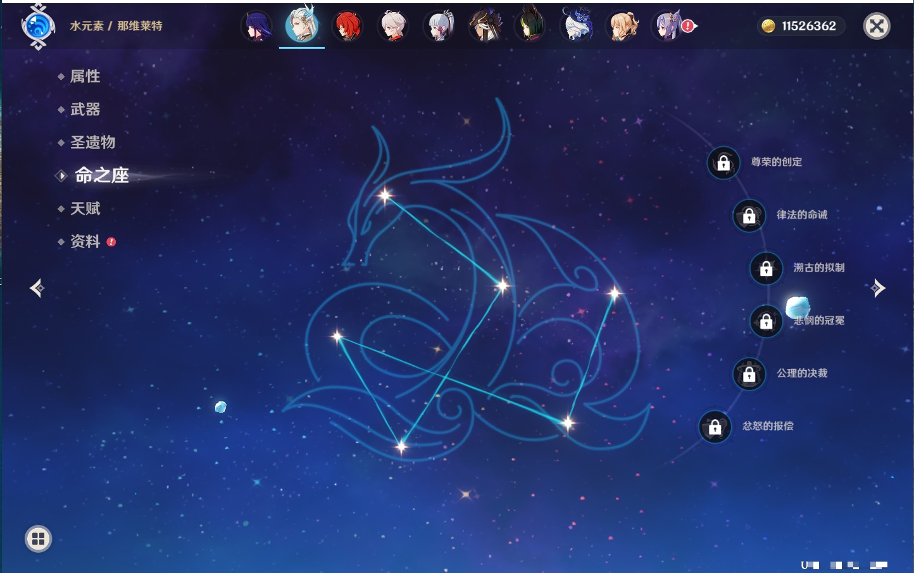Inspect the locked 公理的决裁 constellation node
Viewport: 914px width, 573px height.
pyautogui.click(x=749, y=374)
